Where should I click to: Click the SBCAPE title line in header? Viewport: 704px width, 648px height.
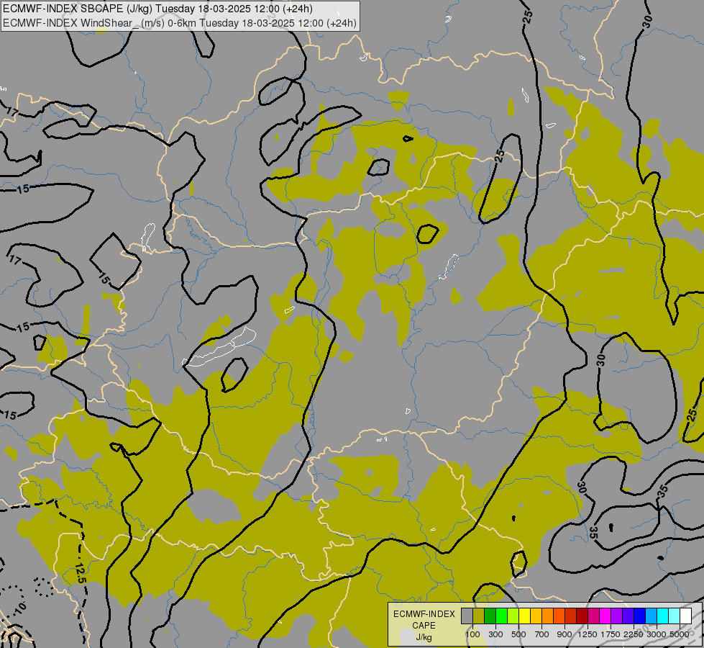pyautogui.click(x=157, y=9)
